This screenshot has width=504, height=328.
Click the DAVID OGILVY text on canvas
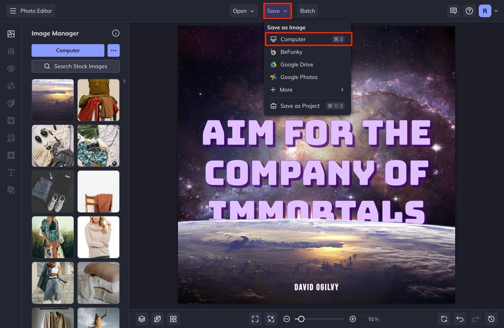coord(317,287)
